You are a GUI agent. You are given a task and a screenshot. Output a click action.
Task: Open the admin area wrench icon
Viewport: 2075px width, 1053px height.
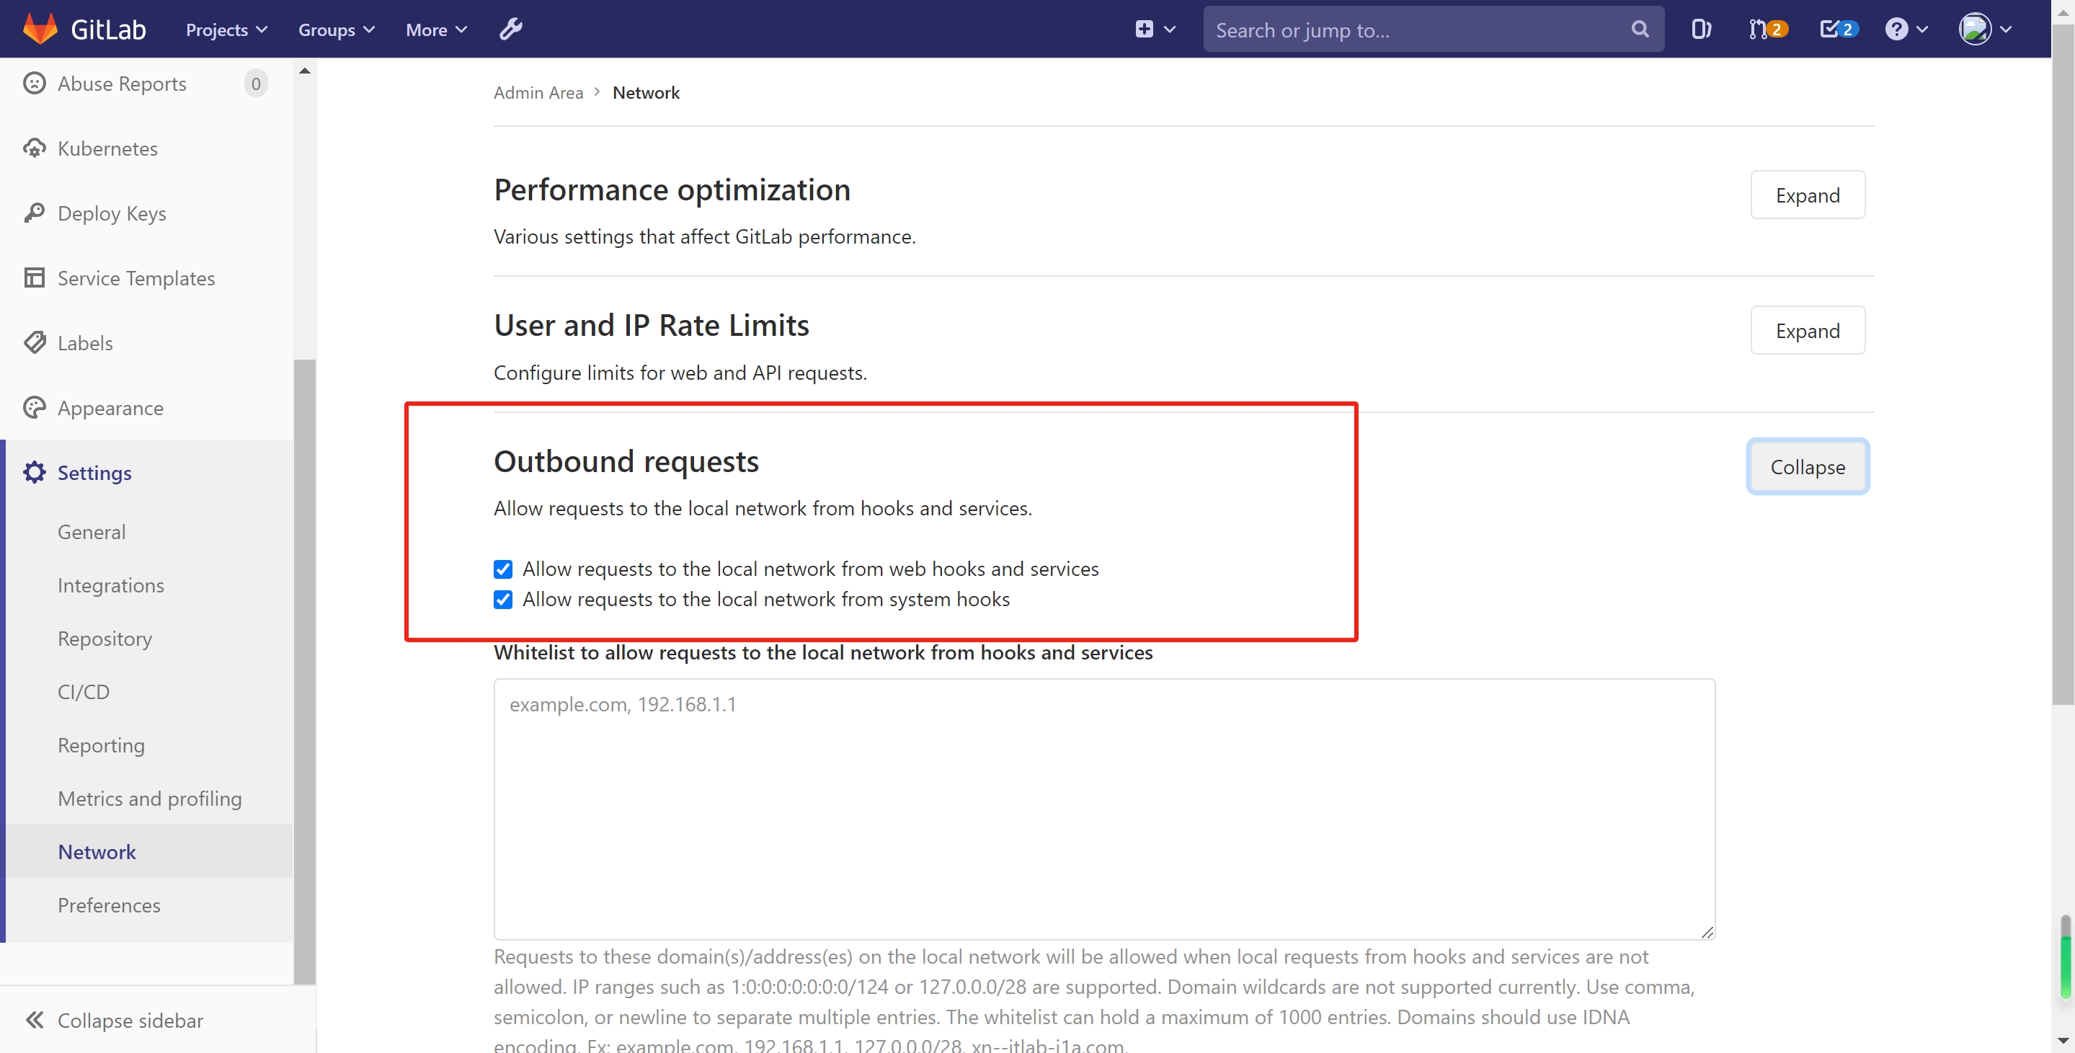pyautogui.click(x=511, y=30)
